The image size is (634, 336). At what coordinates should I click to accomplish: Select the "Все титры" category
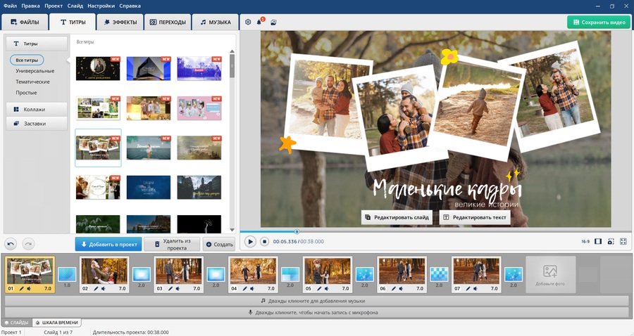point(27,60)
